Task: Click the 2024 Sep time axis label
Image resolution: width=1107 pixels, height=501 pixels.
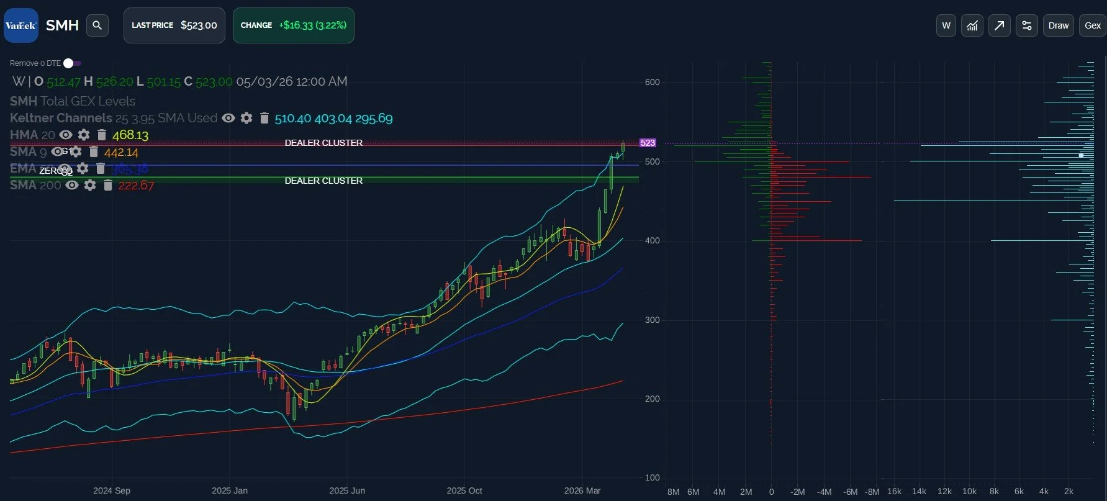Action: (112, 490)
